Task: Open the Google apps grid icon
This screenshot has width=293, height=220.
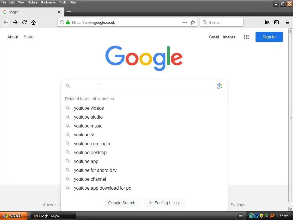Action: [246, 37]
